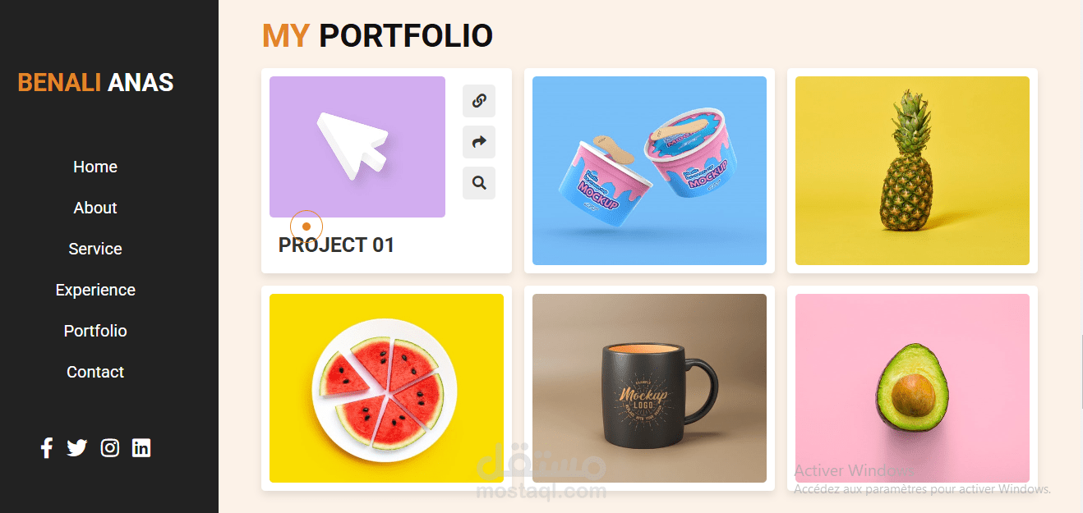This screenshot has width=1083, height=513.
Task: Select Service in the sidebar
Action: [x=95, y=249]
